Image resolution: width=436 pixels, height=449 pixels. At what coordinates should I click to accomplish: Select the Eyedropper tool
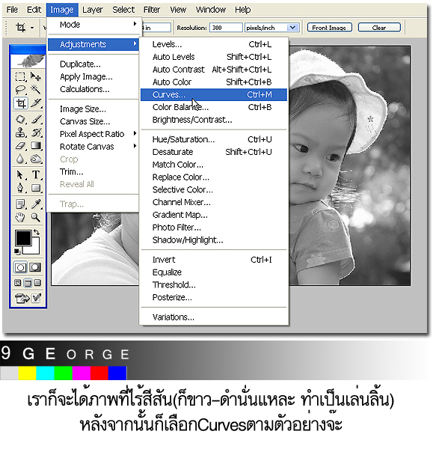(x=36, y=204)
